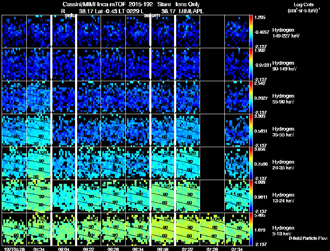Viewport: 330px width, 251px height.
Task: Click the B-field Particle Flow caption
Action: 308,238
